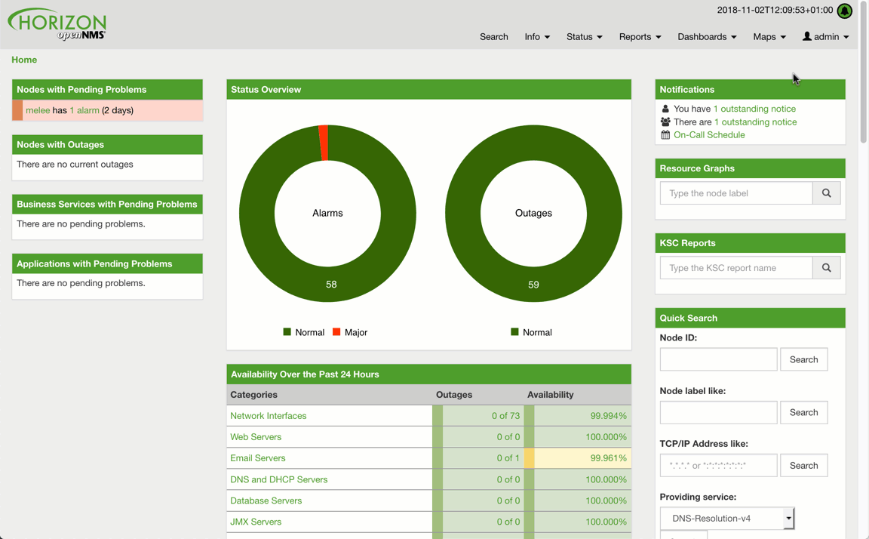Image resolution: width=869 pixels, height=539 pixels.
Task: Click Search button next to Node ID
Action: pos(803,359)
